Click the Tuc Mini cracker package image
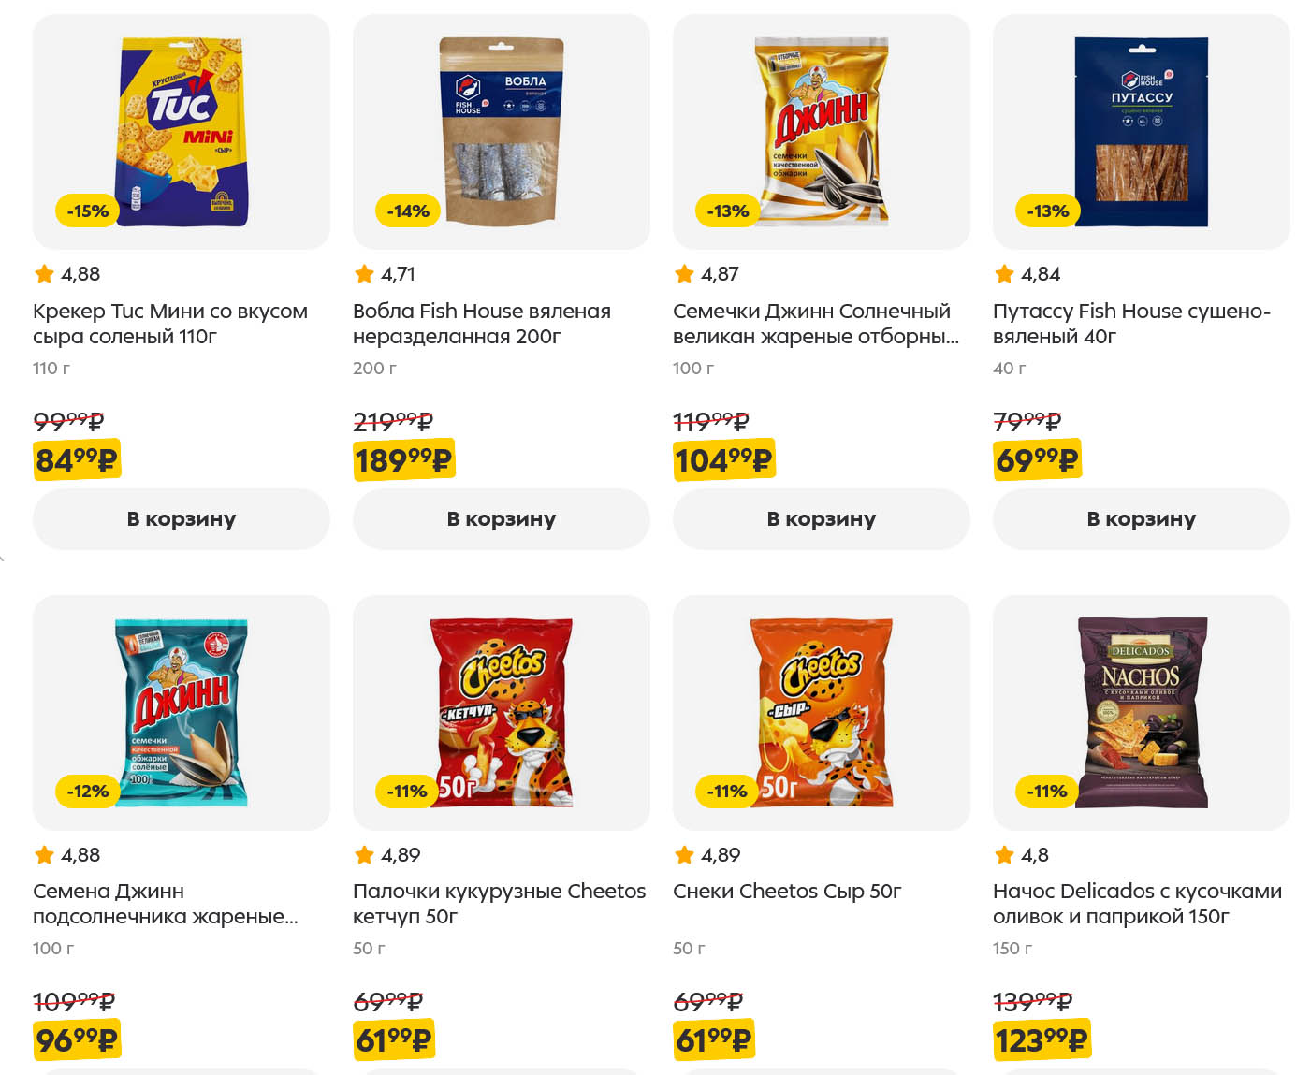Viewport: 1311px width, 1075px height. pos(183,131)
